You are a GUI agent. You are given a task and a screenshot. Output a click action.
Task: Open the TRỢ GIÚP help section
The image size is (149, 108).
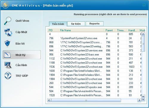tap(22, 76)
